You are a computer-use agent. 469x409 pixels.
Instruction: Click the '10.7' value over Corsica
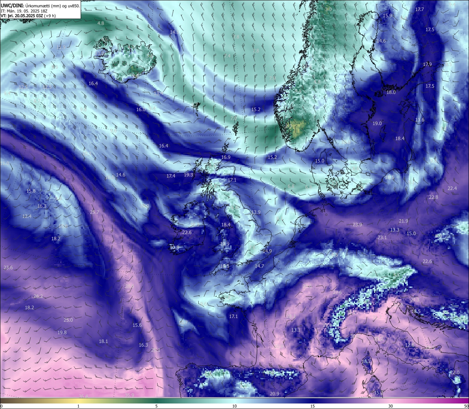pos(366,362)
